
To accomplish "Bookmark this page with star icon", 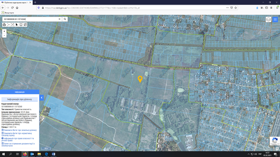I will 236,8.
